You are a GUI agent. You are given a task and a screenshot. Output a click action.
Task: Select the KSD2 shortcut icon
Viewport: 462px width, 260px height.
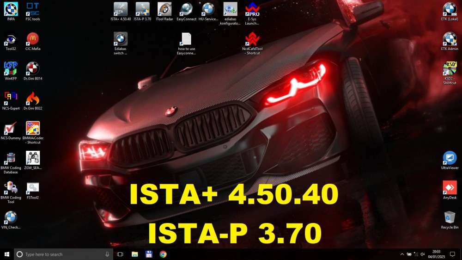point(450,73)
